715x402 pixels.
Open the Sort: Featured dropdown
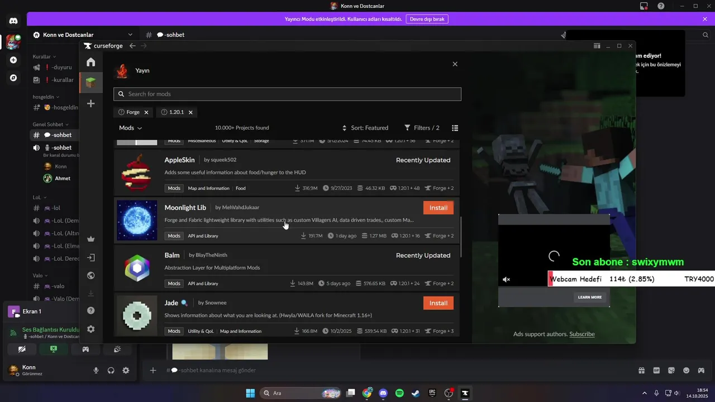365,128
